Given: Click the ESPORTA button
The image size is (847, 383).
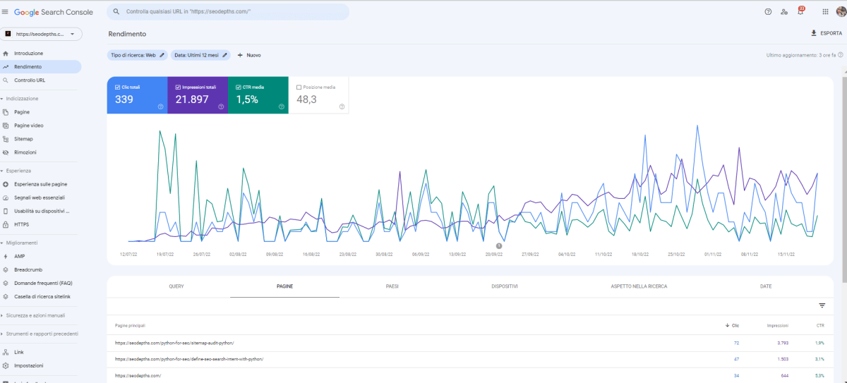Looking at the screenshot, I should click(x=827, y=33).
